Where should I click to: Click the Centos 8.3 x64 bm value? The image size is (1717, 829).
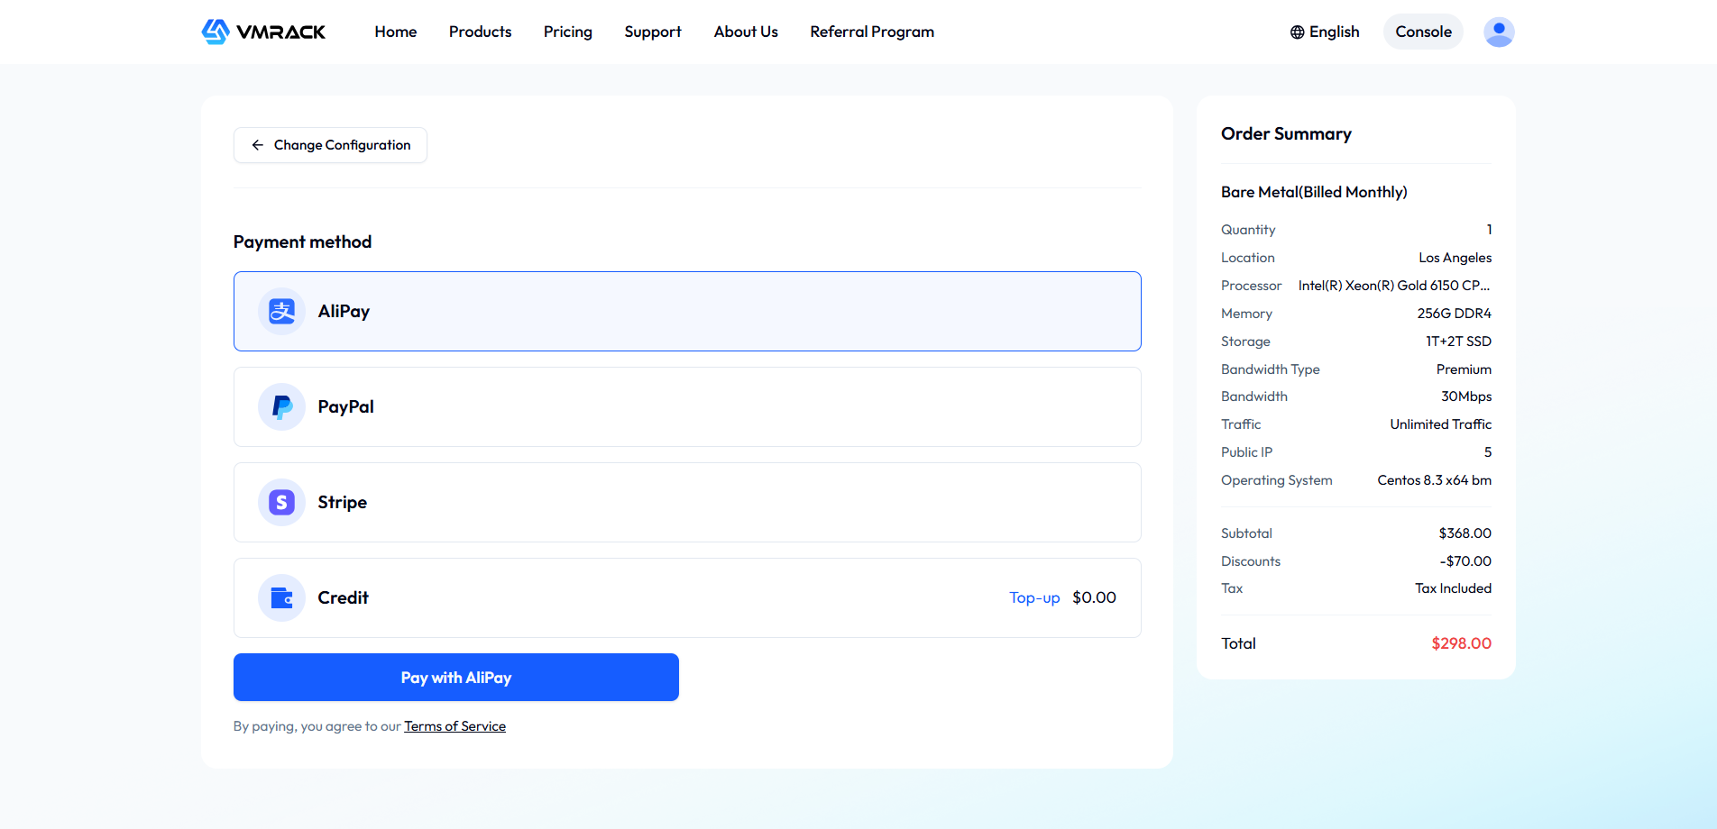pyautogui.click(x=1434, y=480)
